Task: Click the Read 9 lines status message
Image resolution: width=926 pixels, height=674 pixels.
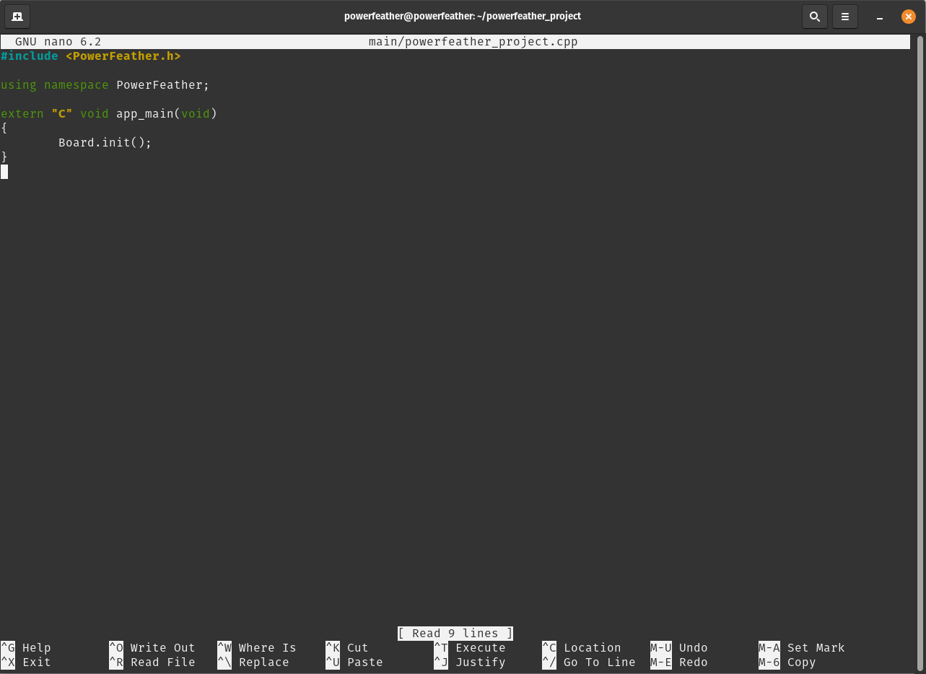Action: [x=455, y=633]
